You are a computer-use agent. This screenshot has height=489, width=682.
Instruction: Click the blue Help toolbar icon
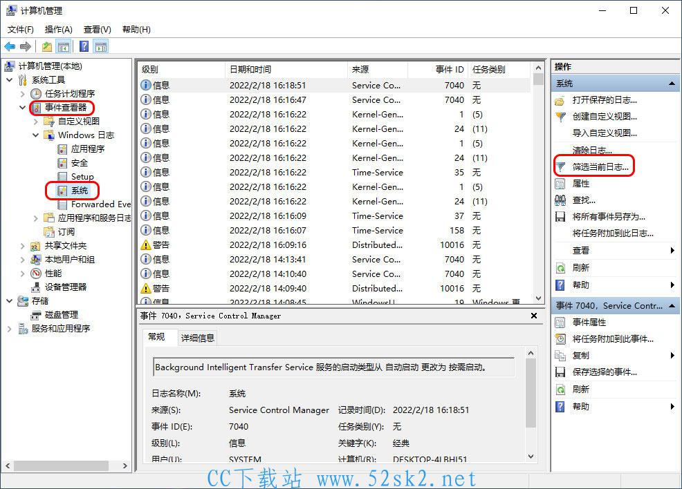pos(84,46)
